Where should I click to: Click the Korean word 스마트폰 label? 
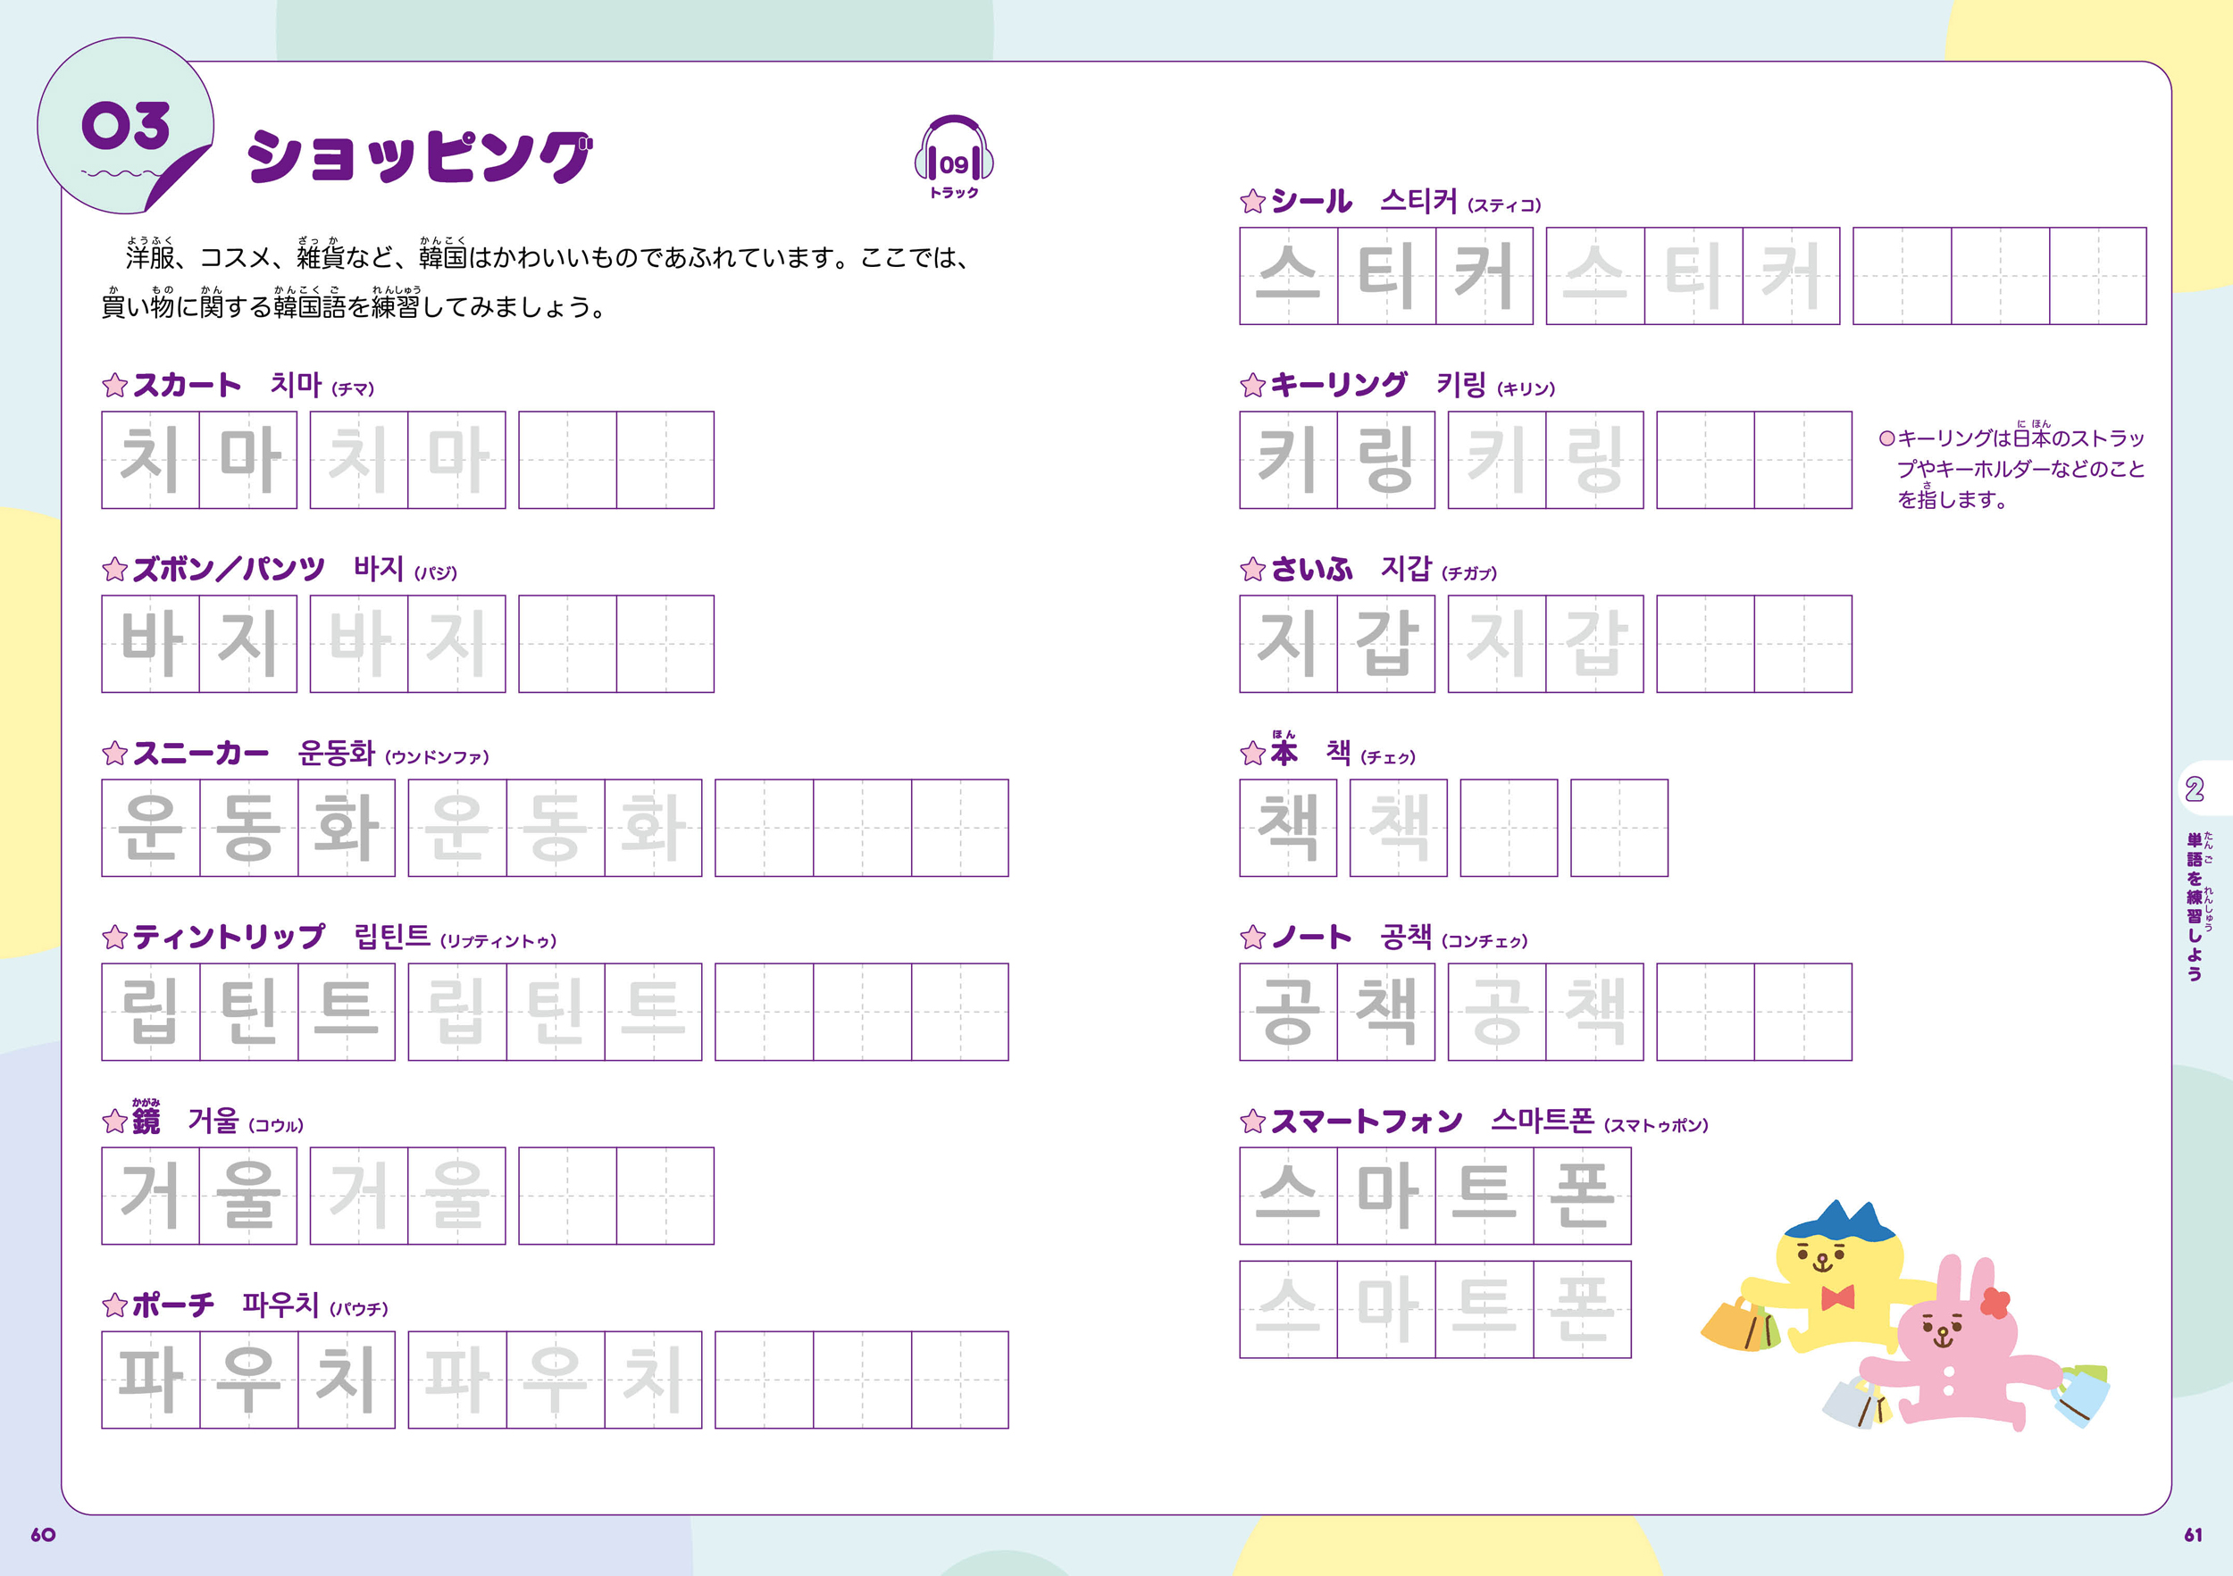click(x=1543, y=1121)
